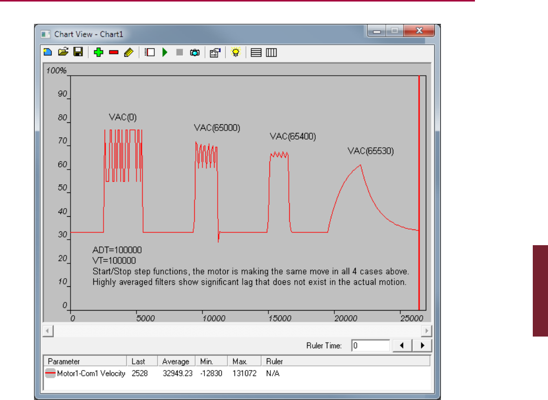The width and height of the screenshot is (548, 400).
Task: Click the VAC(65000) label on chart
Action: click(217, 127)
